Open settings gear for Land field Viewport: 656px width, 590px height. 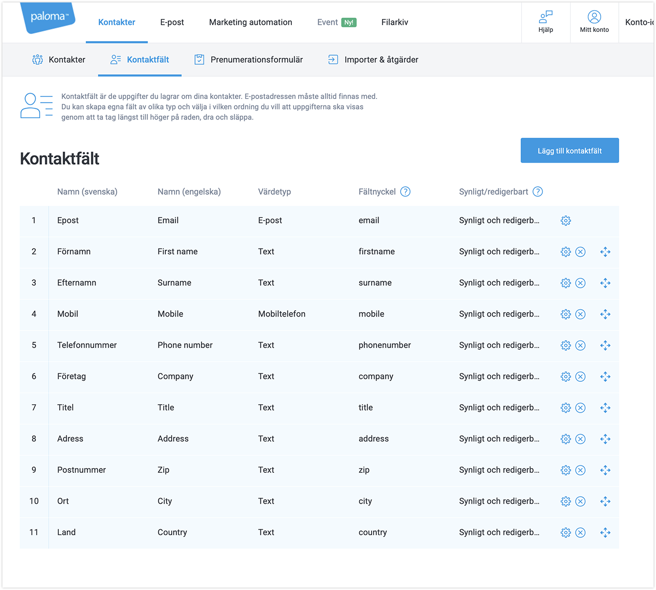point(565,533)
